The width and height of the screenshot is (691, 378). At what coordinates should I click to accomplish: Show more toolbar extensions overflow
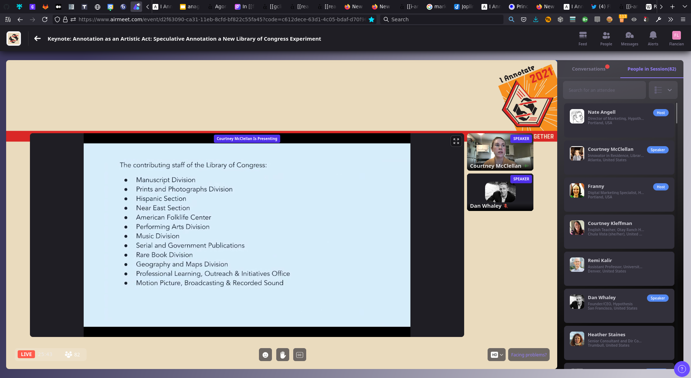tap(670, 19)
